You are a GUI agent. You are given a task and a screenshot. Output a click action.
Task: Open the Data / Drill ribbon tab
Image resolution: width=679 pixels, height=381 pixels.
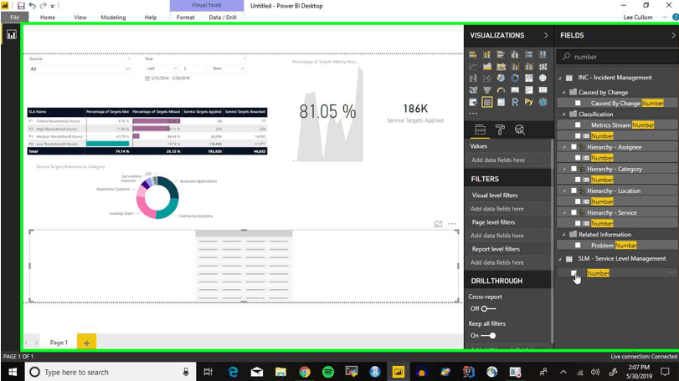[x=223, y=18]
